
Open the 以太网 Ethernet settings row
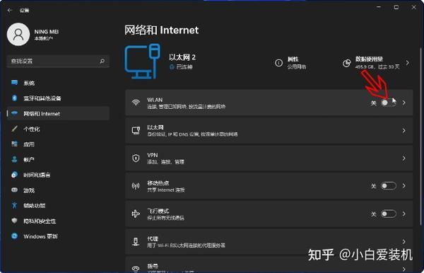tap(269, 131)
